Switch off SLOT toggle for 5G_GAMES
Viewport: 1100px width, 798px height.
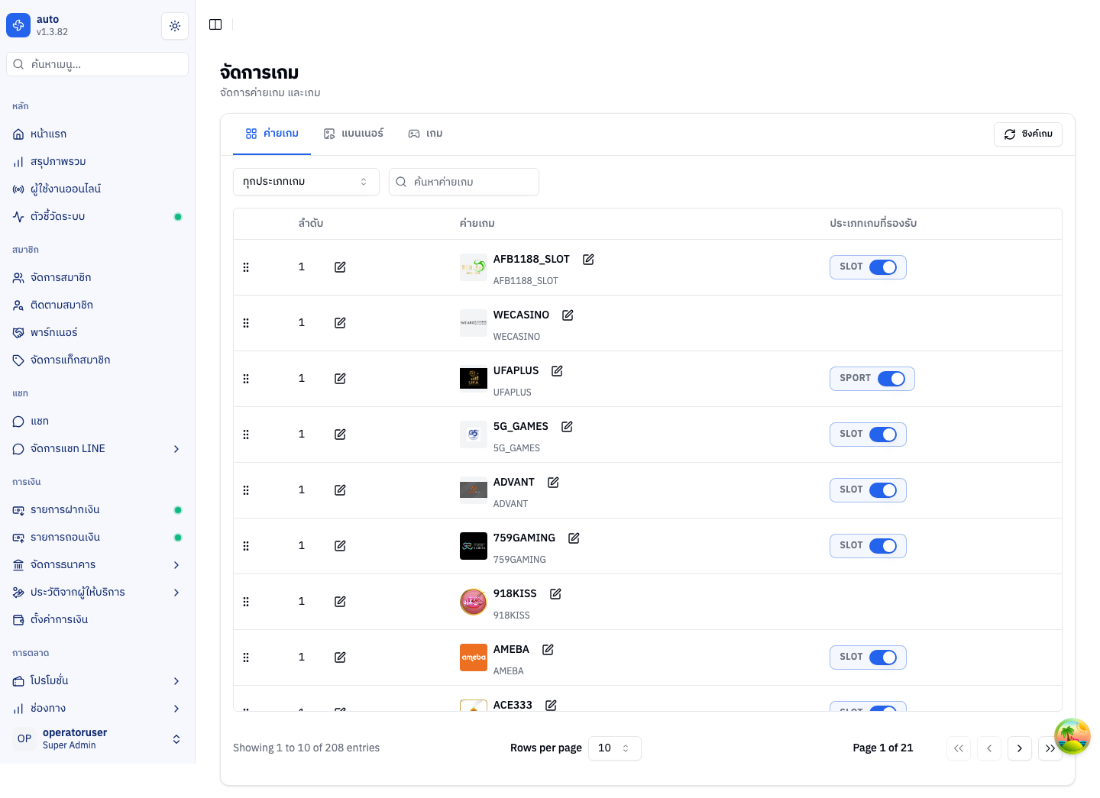[x=883, y=435]
